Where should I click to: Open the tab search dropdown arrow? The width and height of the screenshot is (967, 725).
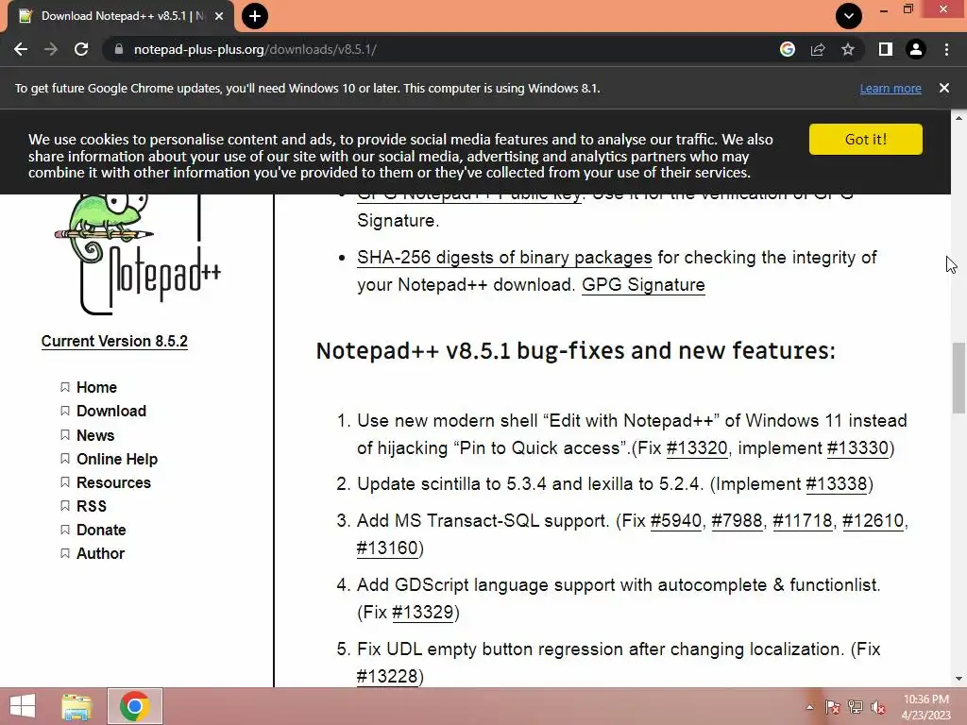(x=849, y=16)
